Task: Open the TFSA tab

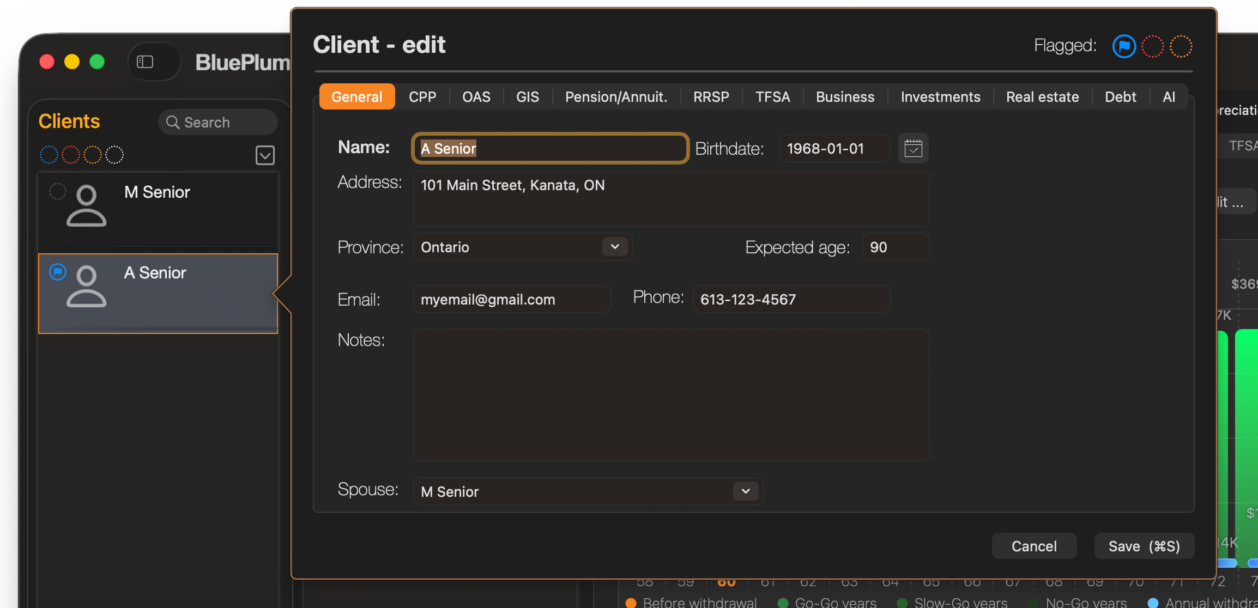Action: click(x=773, y=97)
